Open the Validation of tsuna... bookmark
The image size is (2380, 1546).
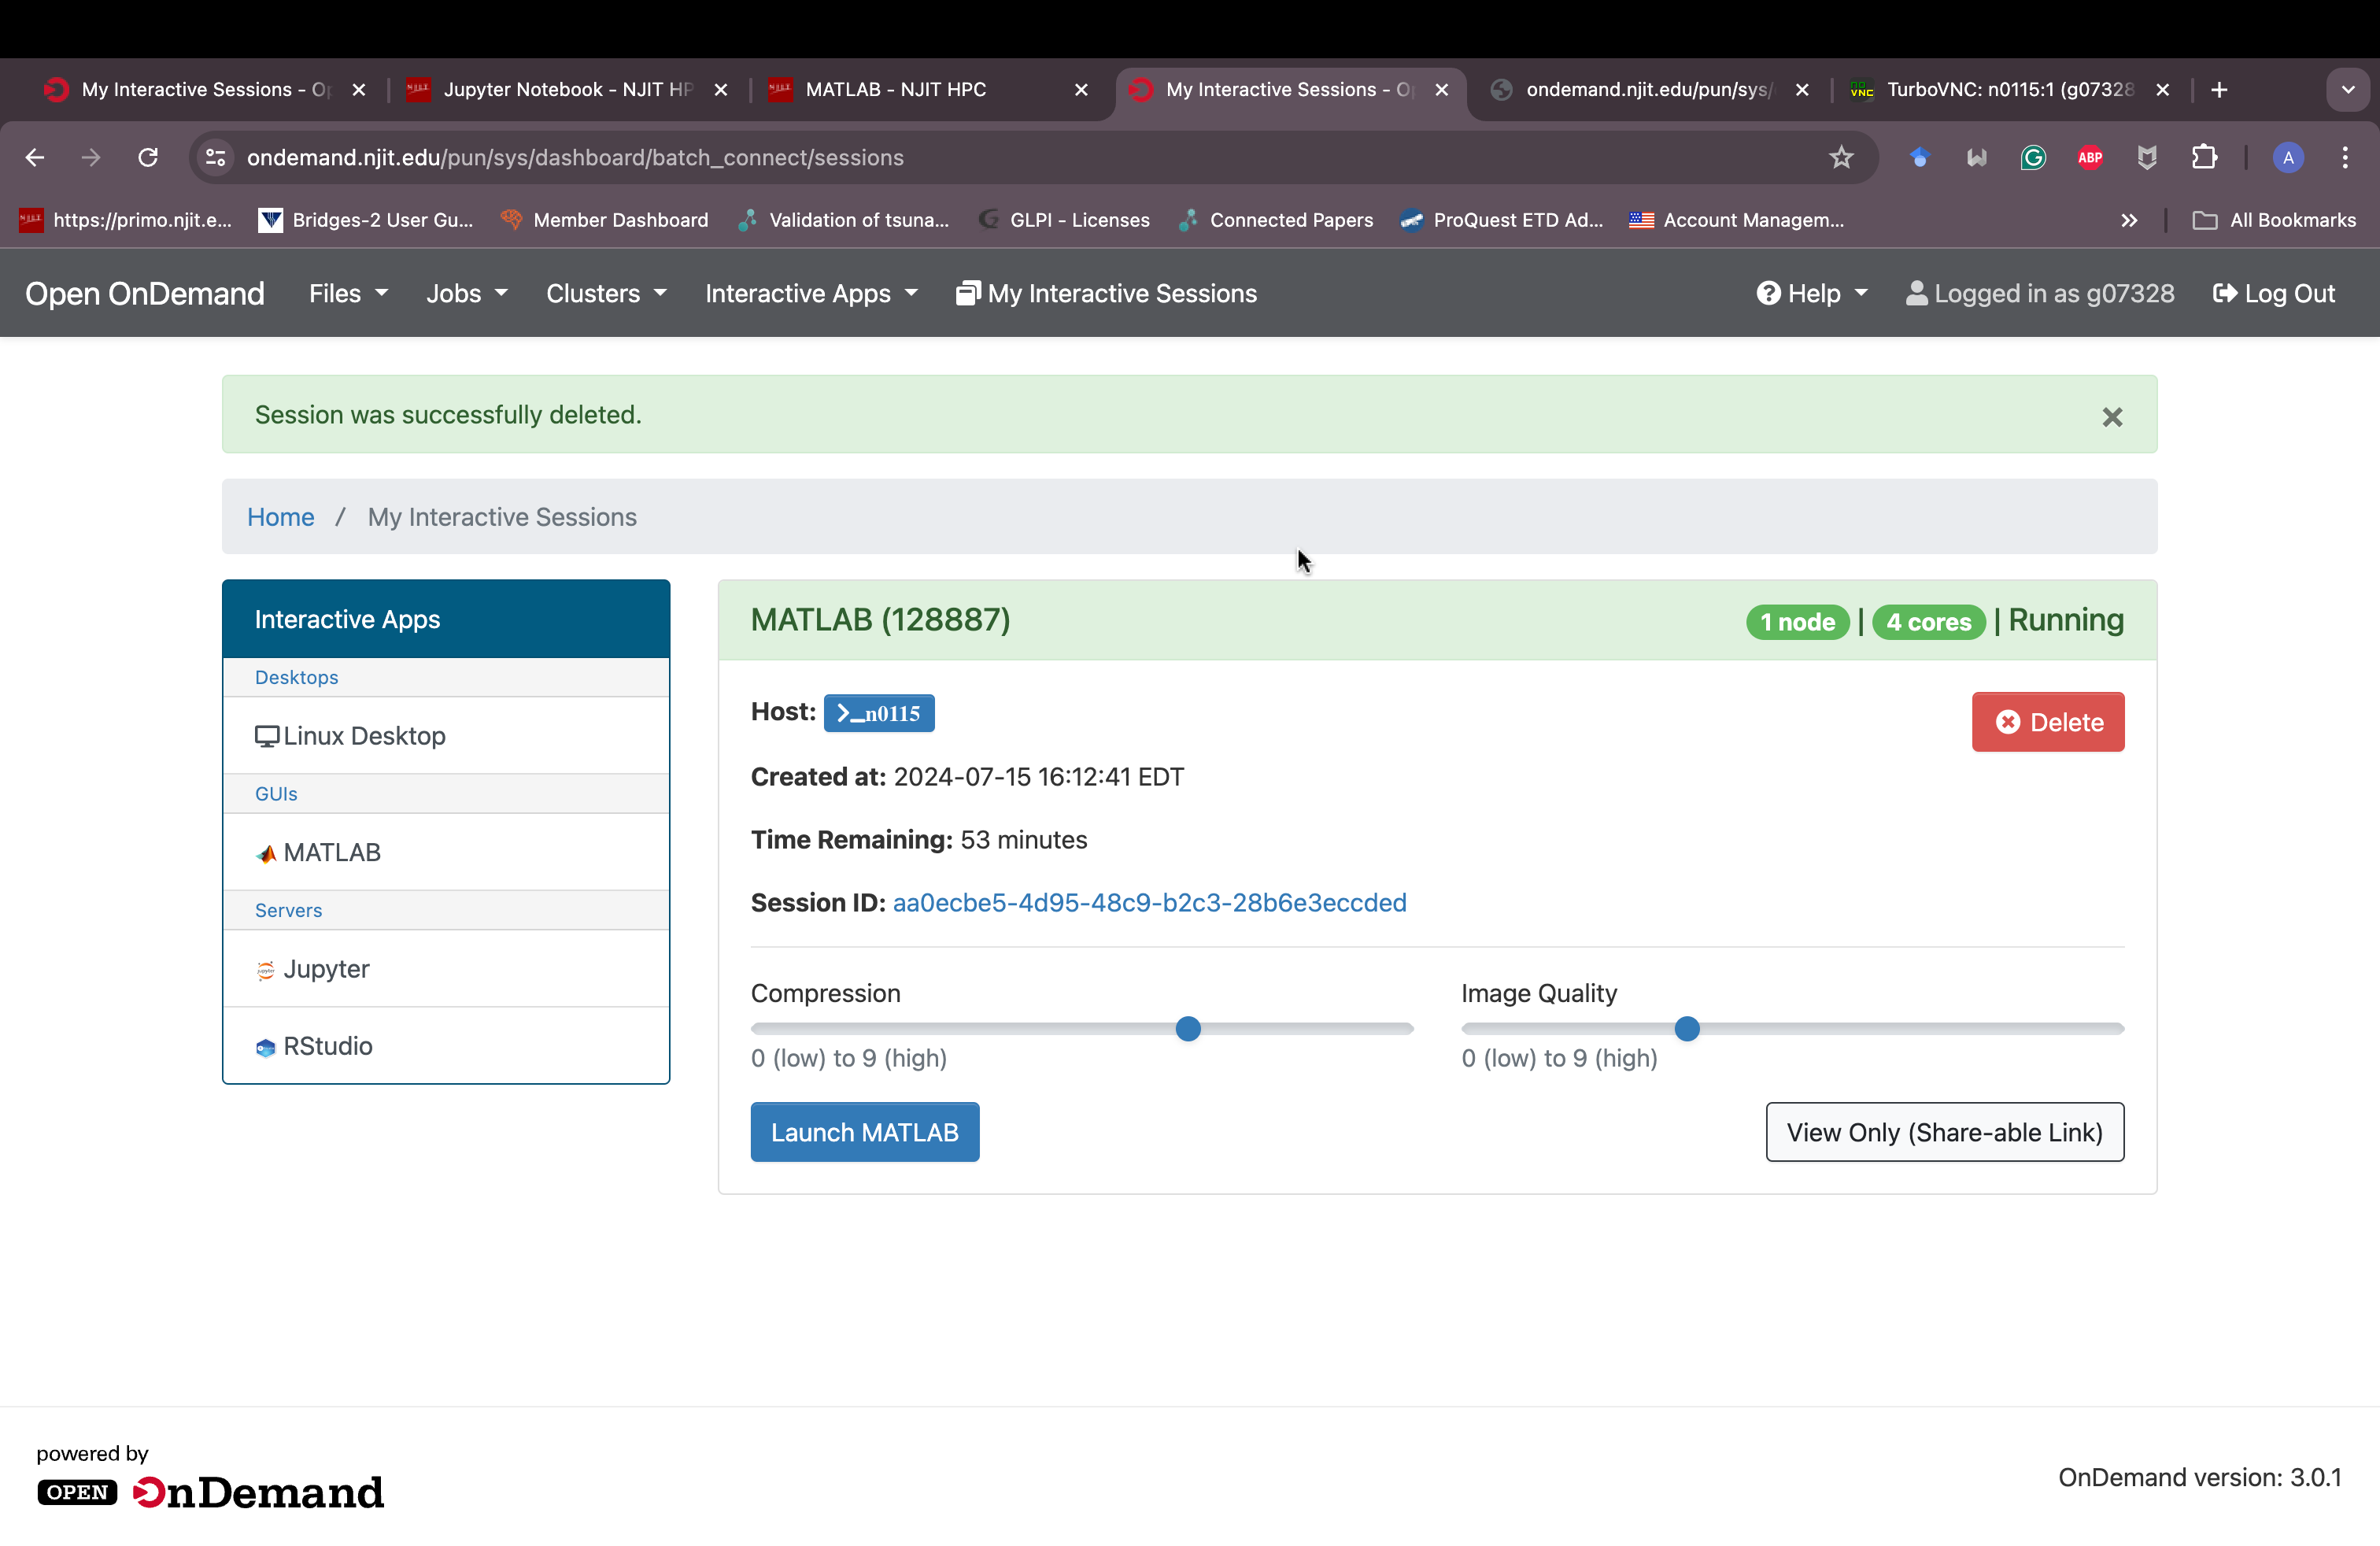pos(843,220)
